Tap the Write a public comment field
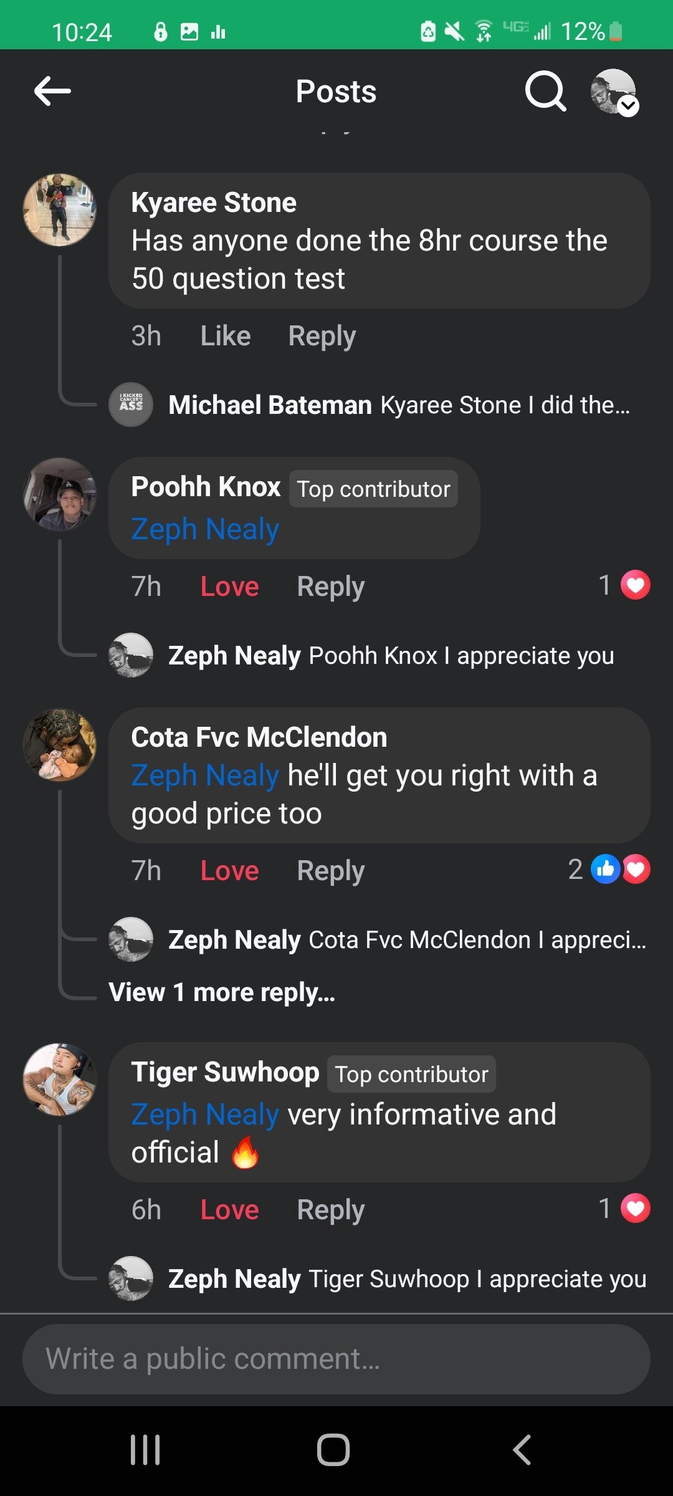Image resolution: width=673 pixels, height=1496 pixels. (336, 1359)
